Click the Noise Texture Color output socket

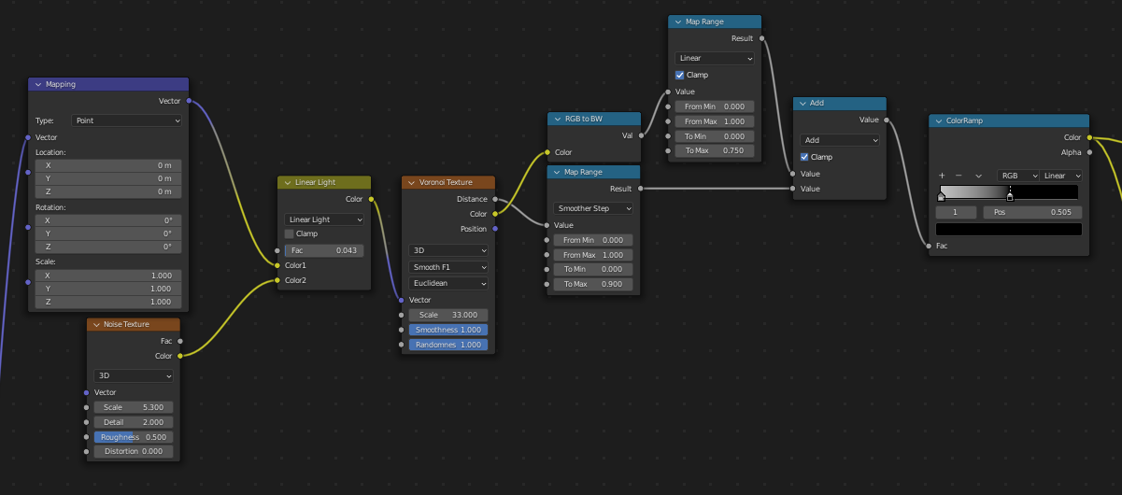[180, 356]
